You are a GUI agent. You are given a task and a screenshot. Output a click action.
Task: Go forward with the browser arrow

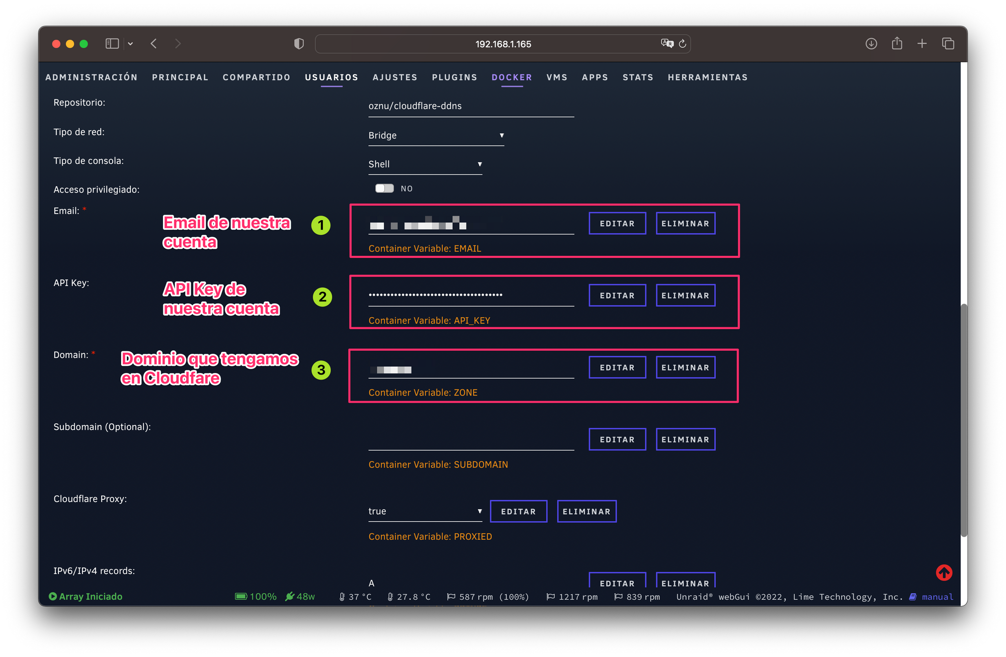point(178,44)
